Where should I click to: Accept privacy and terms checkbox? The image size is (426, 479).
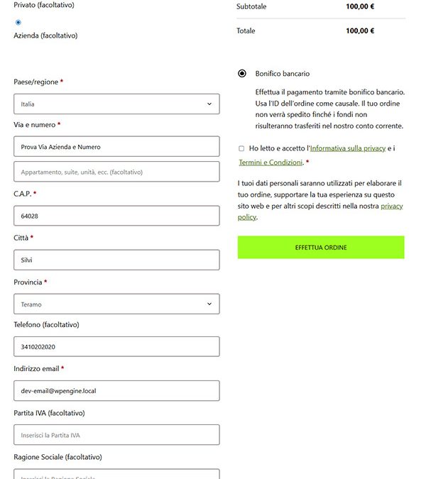(241, 148)
